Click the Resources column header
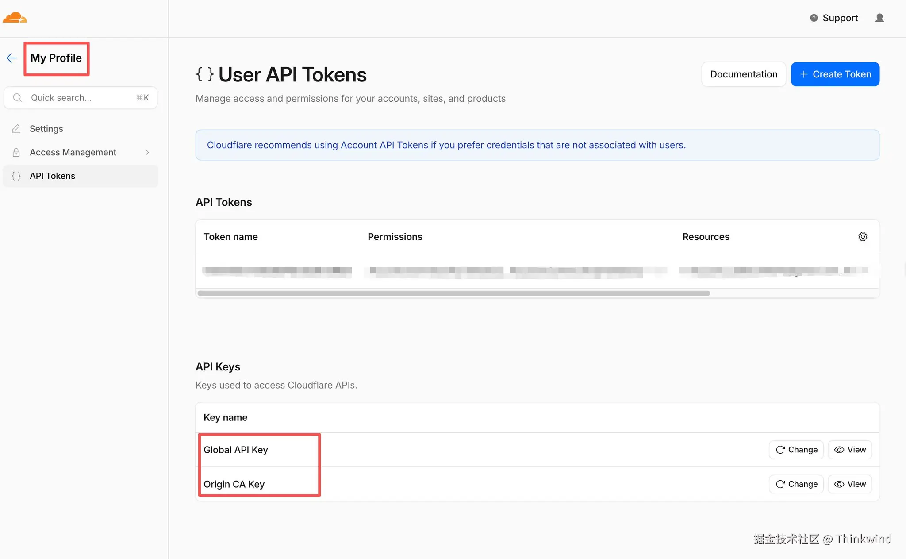This screenshot has height=559, width=906. point(706,237)
